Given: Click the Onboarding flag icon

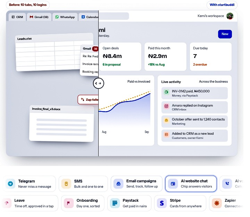Looking at the screenshot, I should (68, 203).
